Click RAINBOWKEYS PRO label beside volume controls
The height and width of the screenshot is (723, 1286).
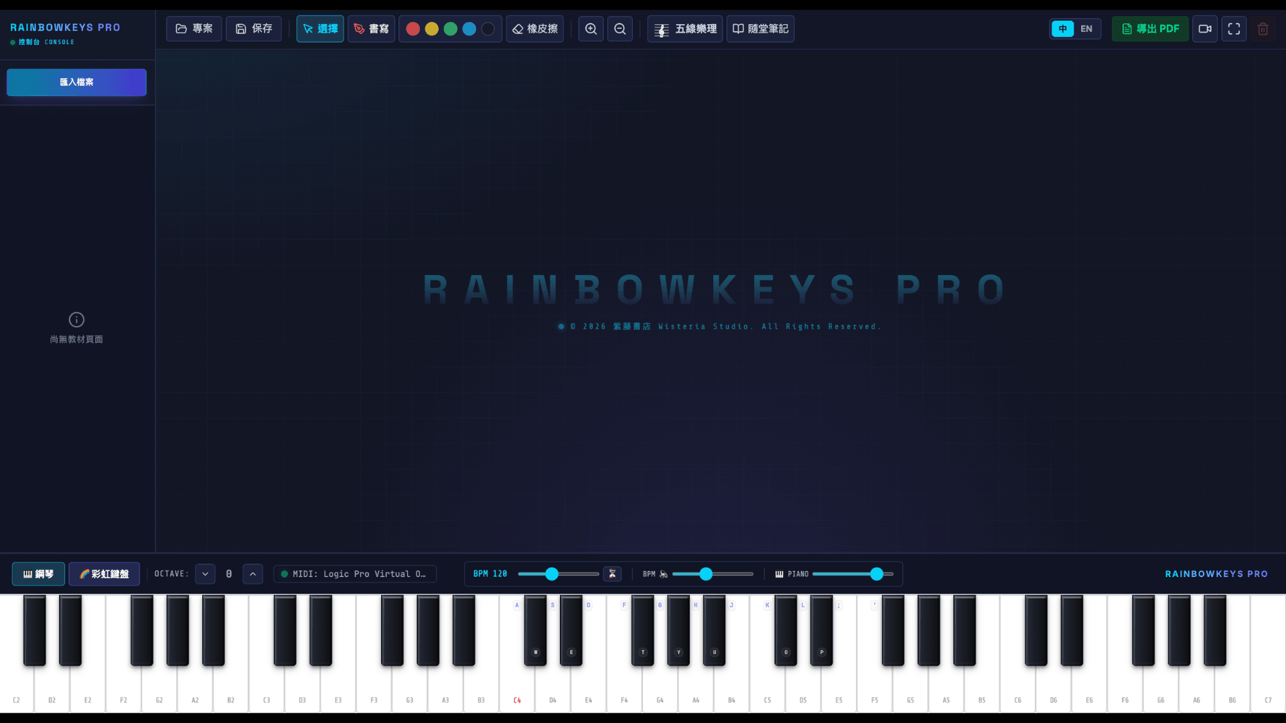click(x=1216, y=574)
